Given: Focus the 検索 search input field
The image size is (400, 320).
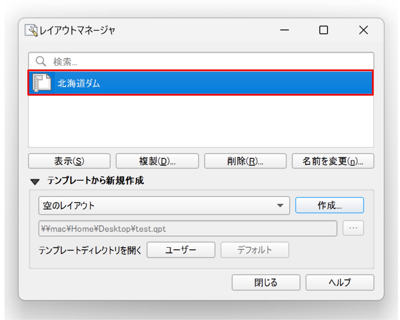Looking at the screenshot, I should 201,61.
